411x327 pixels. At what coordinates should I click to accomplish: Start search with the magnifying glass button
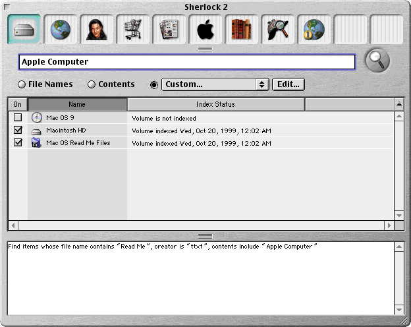click(377, 61)
